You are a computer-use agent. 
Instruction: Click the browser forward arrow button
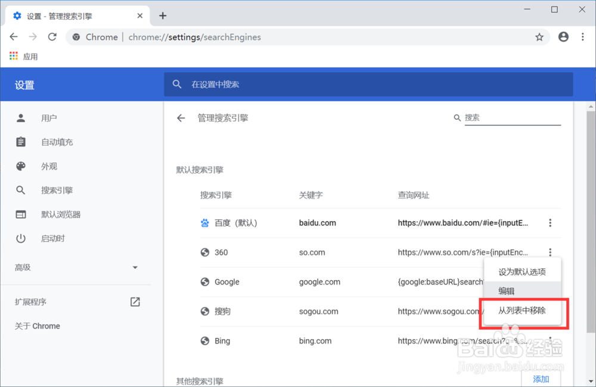coord(33,37)
